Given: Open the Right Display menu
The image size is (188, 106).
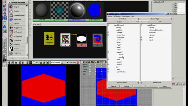Looking at the screenshot, I should tap(126, 16).
